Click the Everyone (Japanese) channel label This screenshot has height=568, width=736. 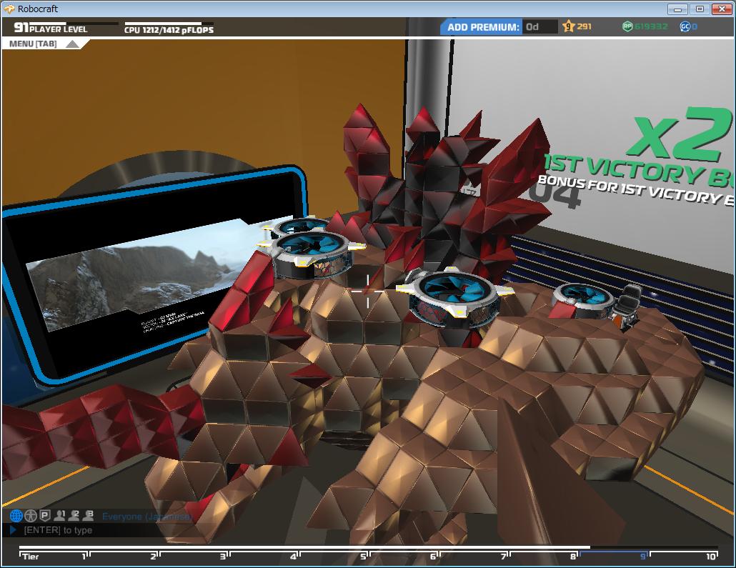click(x=147, y=517)
